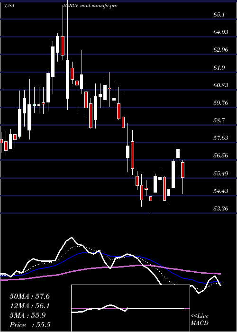Click the 58.7 price axis label
Screen dimensions: 237x332
click(x=219, y=120)
